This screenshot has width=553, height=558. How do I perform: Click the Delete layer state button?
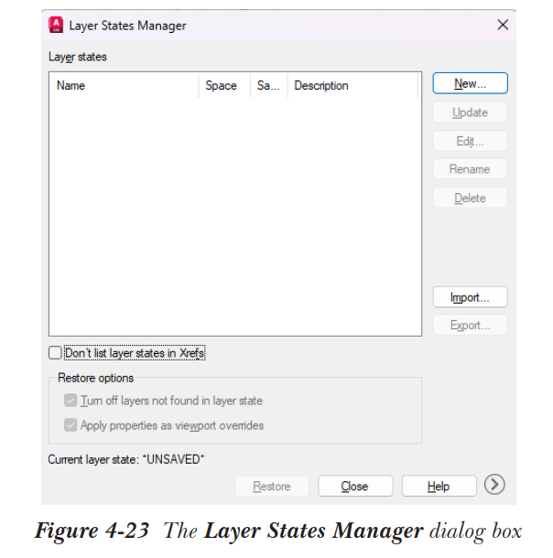tap(470, 198)
